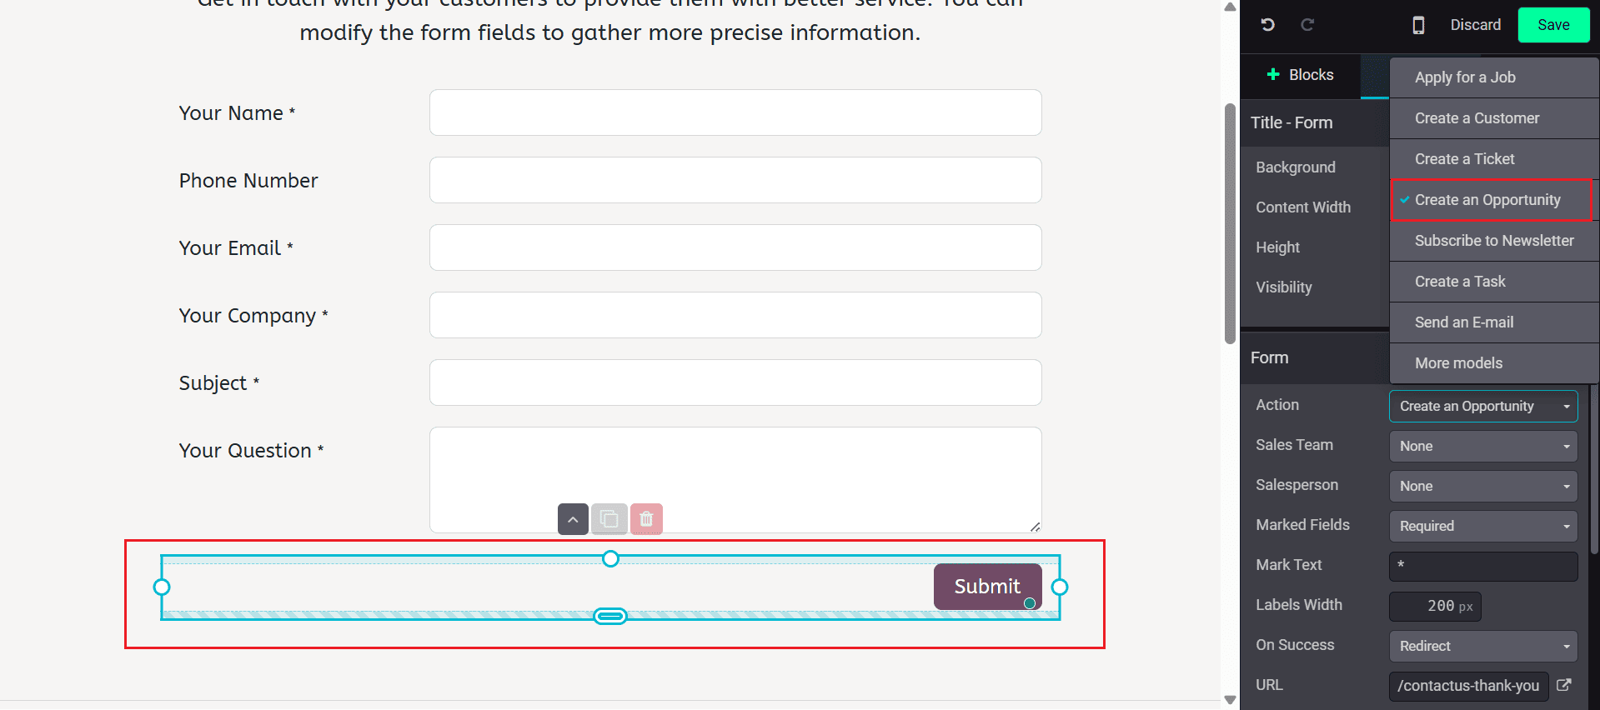Save the website changes
The height and width of the screenshot is (710, 1600).
(1552, 25)
